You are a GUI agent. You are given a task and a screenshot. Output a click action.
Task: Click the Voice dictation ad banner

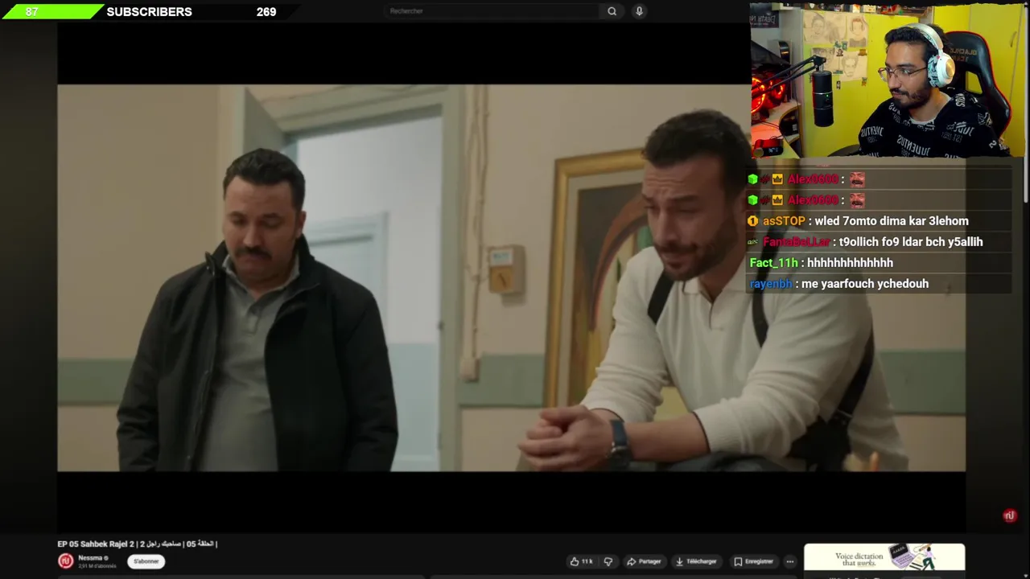884,556
